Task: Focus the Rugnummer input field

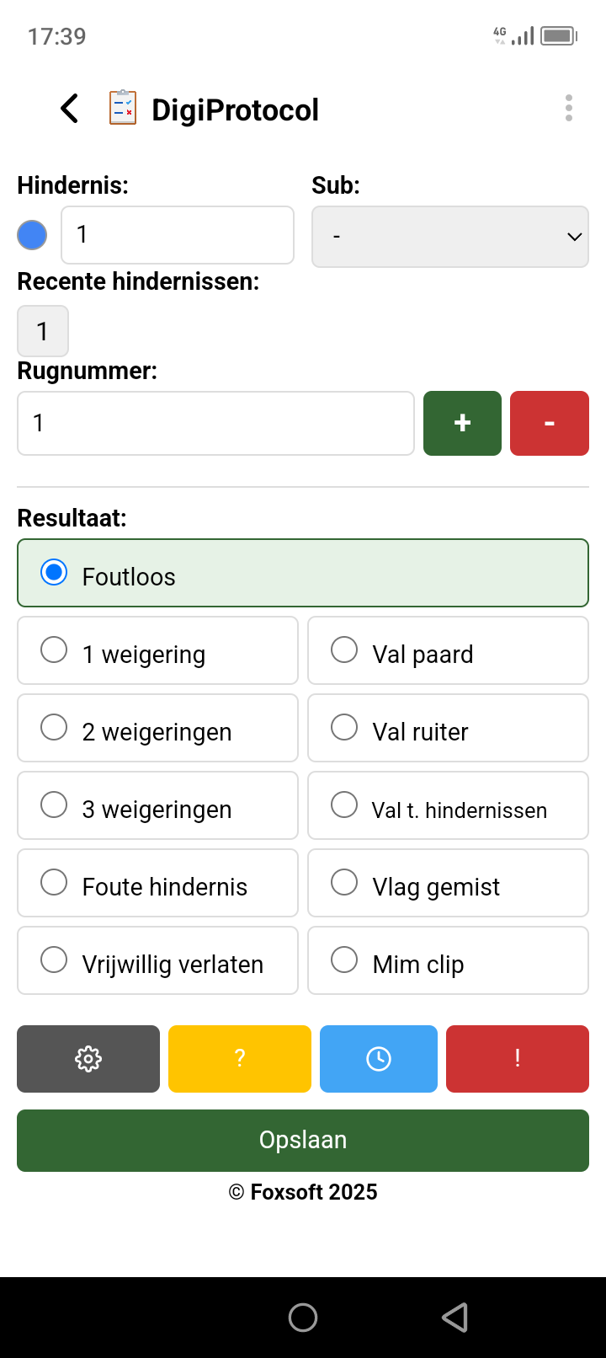Action: point(216,423)
